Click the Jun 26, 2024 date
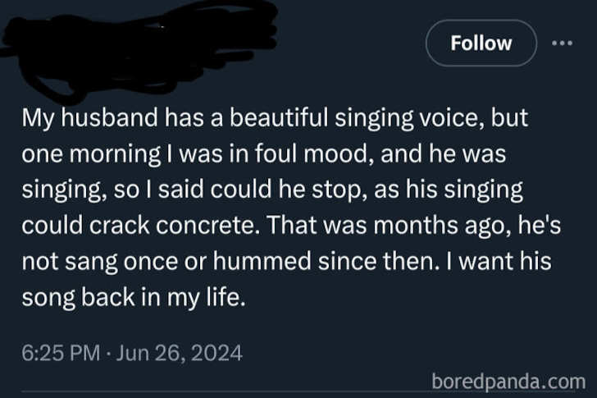This screenshot has height=398, width=597. click(180, 354)
